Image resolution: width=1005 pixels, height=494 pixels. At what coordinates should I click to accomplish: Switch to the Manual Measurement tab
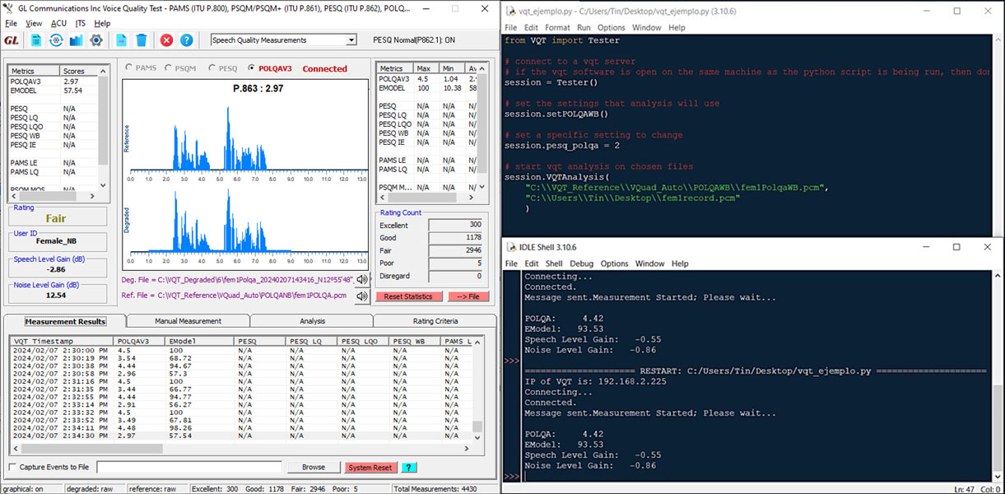click(188, 321)
